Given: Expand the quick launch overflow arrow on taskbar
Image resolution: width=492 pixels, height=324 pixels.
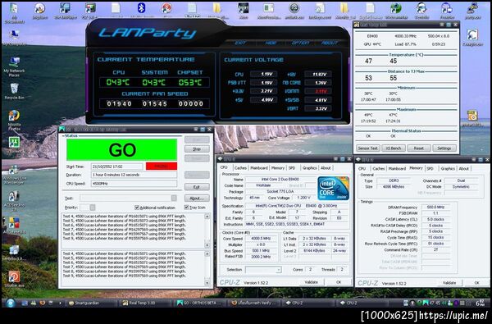Looking at the screenshot, I should pyautogui.click(x=60, y=303).
